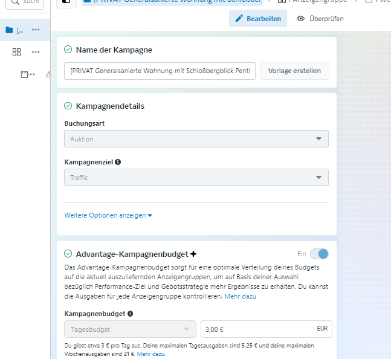The height and width of the screenshot is (359, 391).
Task: Toggle the Advantage-Kampagnenbudget switch off
Action: click(x=319, y=254)
